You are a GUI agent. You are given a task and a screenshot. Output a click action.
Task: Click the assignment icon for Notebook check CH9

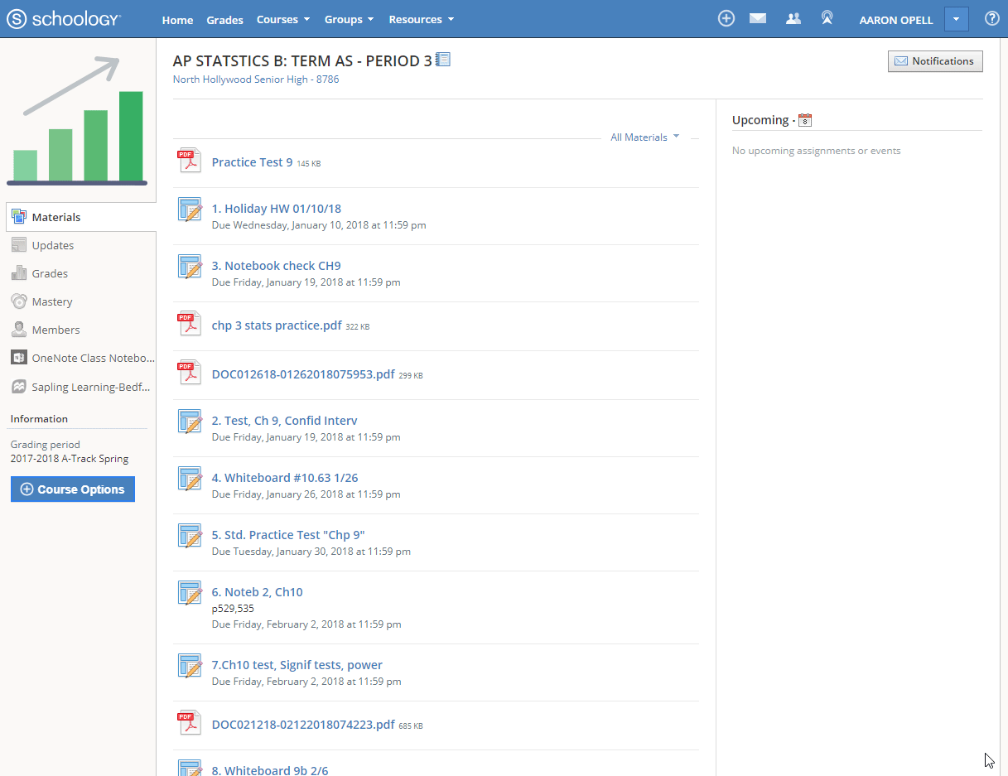coord(191,267)
